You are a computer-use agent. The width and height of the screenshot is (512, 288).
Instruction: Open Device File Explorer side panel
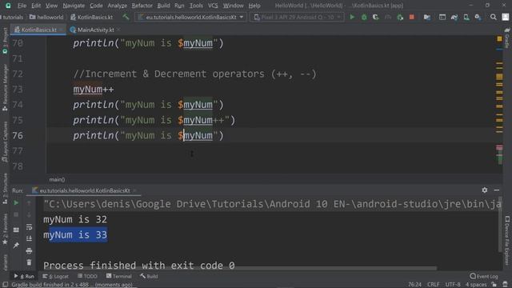click(x=507, y=240)
